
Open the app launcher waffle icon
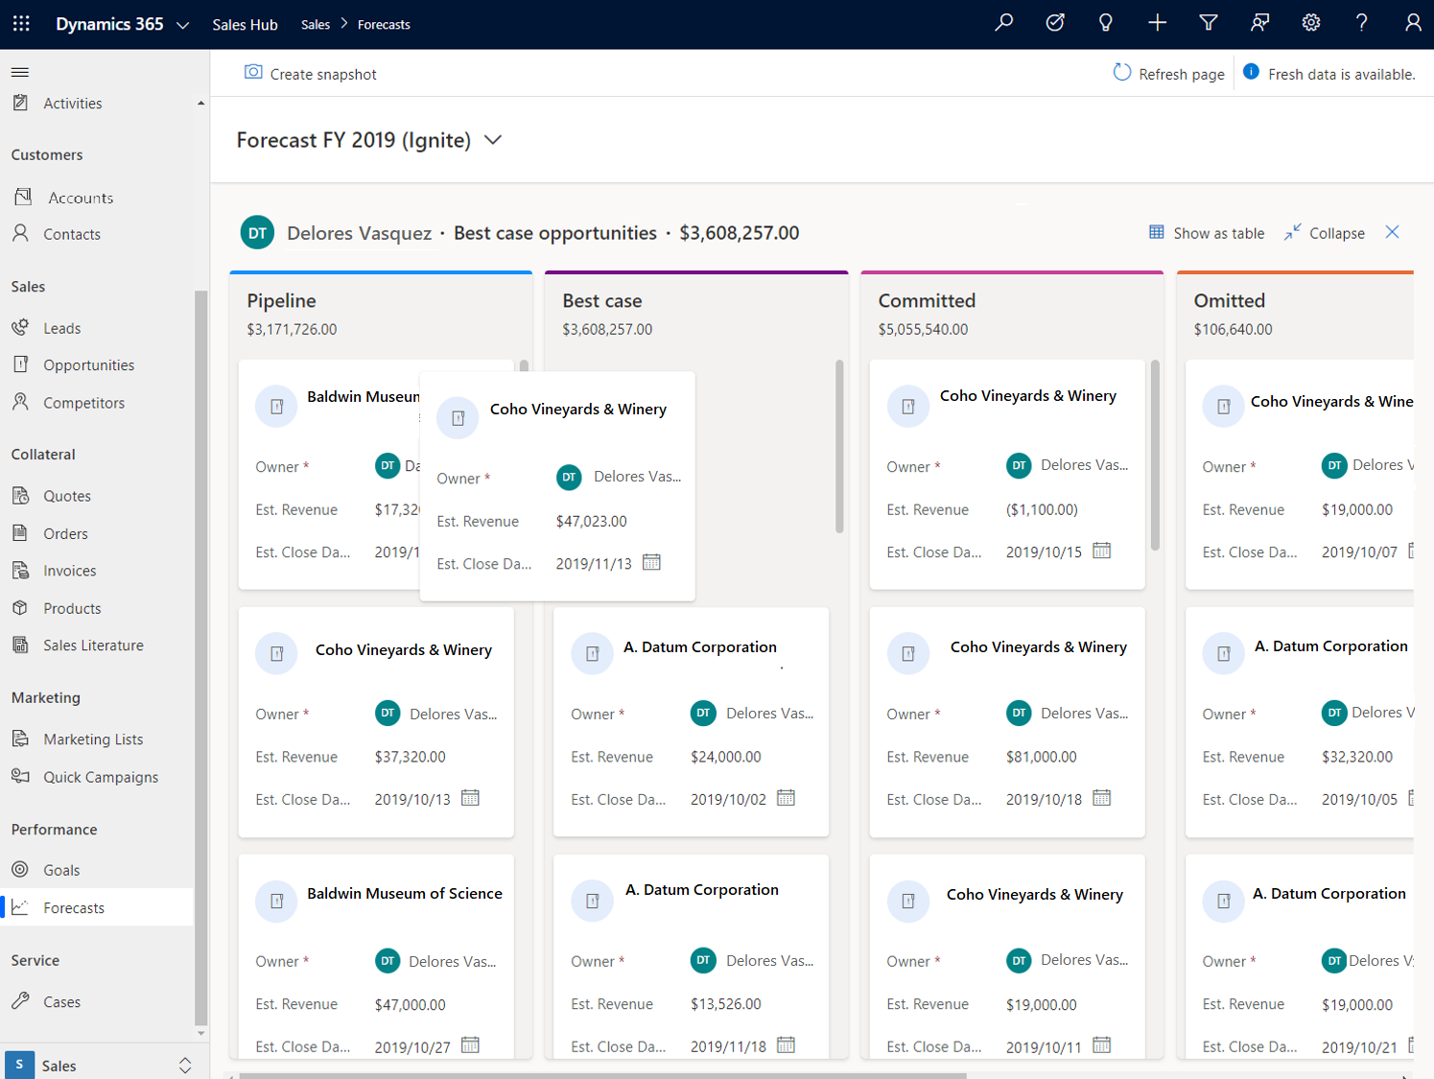21,24
